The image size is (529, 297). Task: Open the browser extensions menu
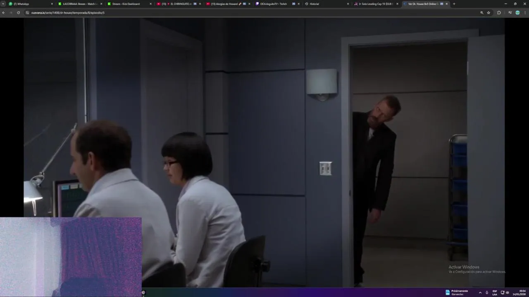pyautogui.click(x=499, y=13)
